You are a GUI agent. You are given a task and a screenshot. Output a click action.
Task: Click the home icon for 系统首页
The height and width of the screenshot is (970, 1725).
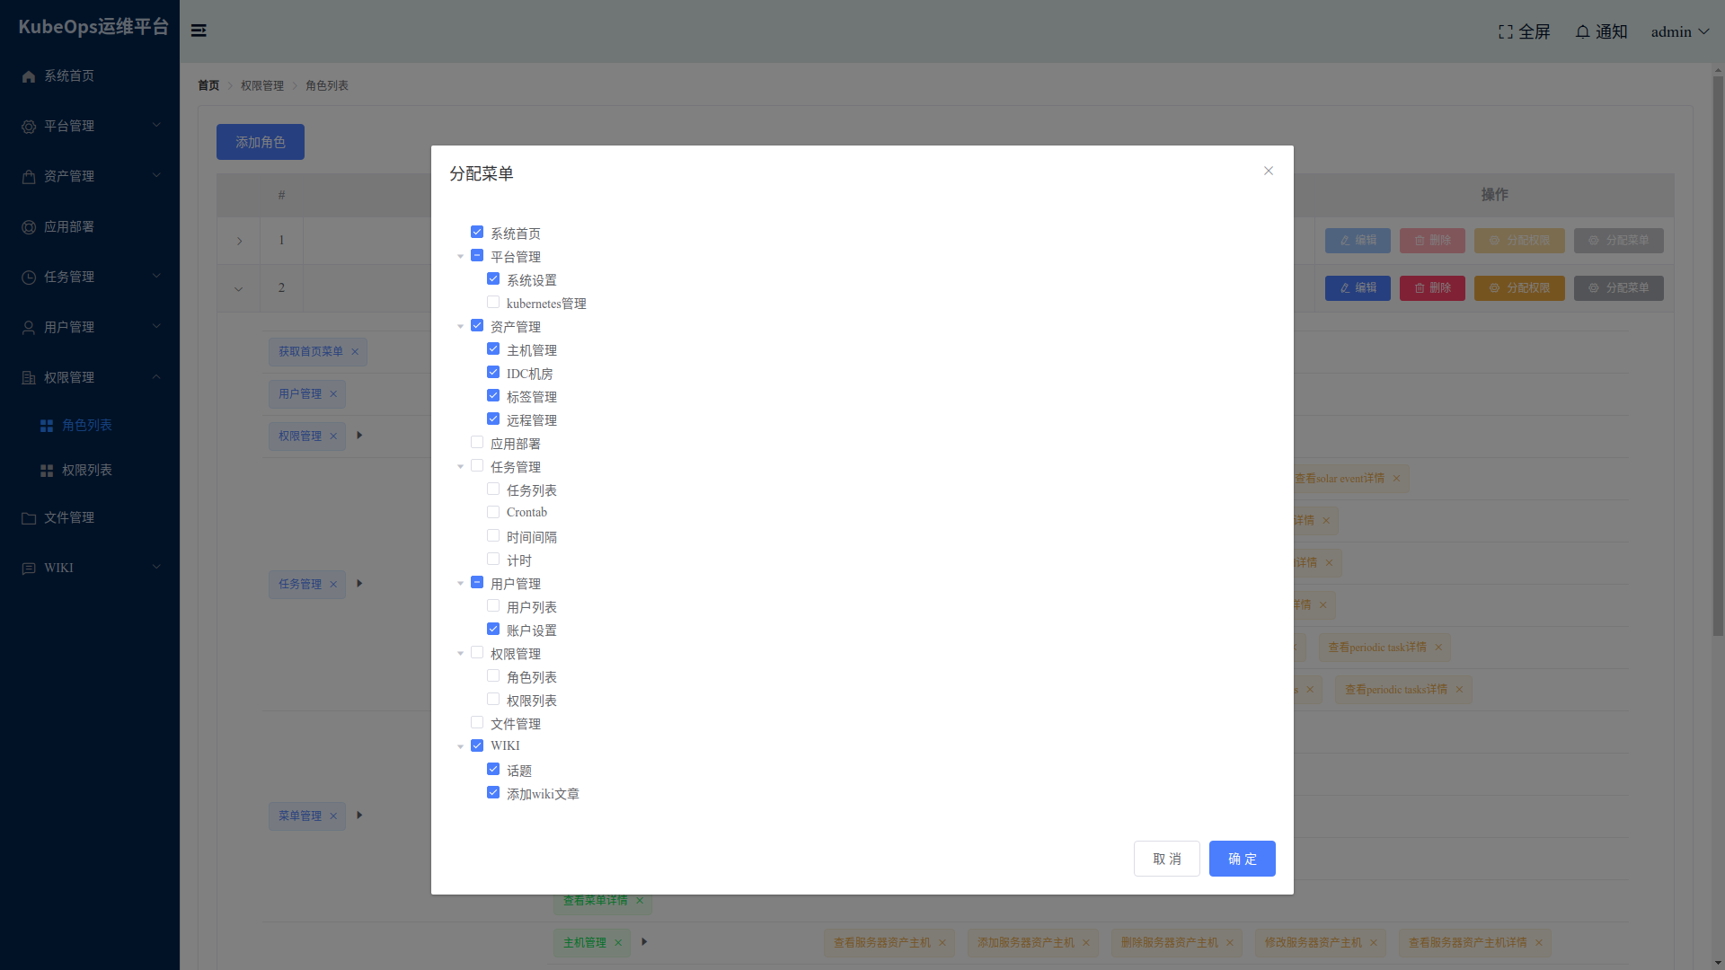[29, 76]
